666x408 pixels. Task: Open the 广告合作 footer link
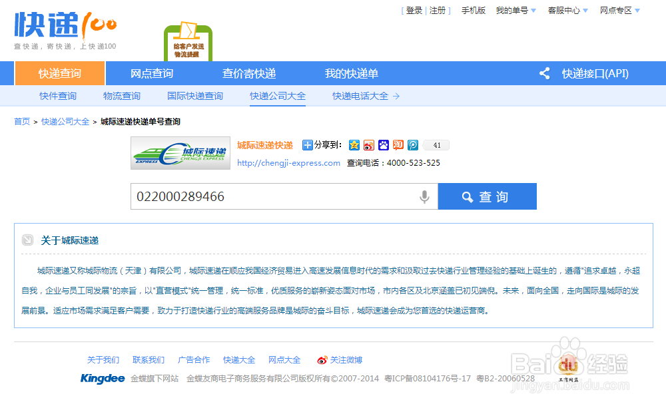coord(194,360)
